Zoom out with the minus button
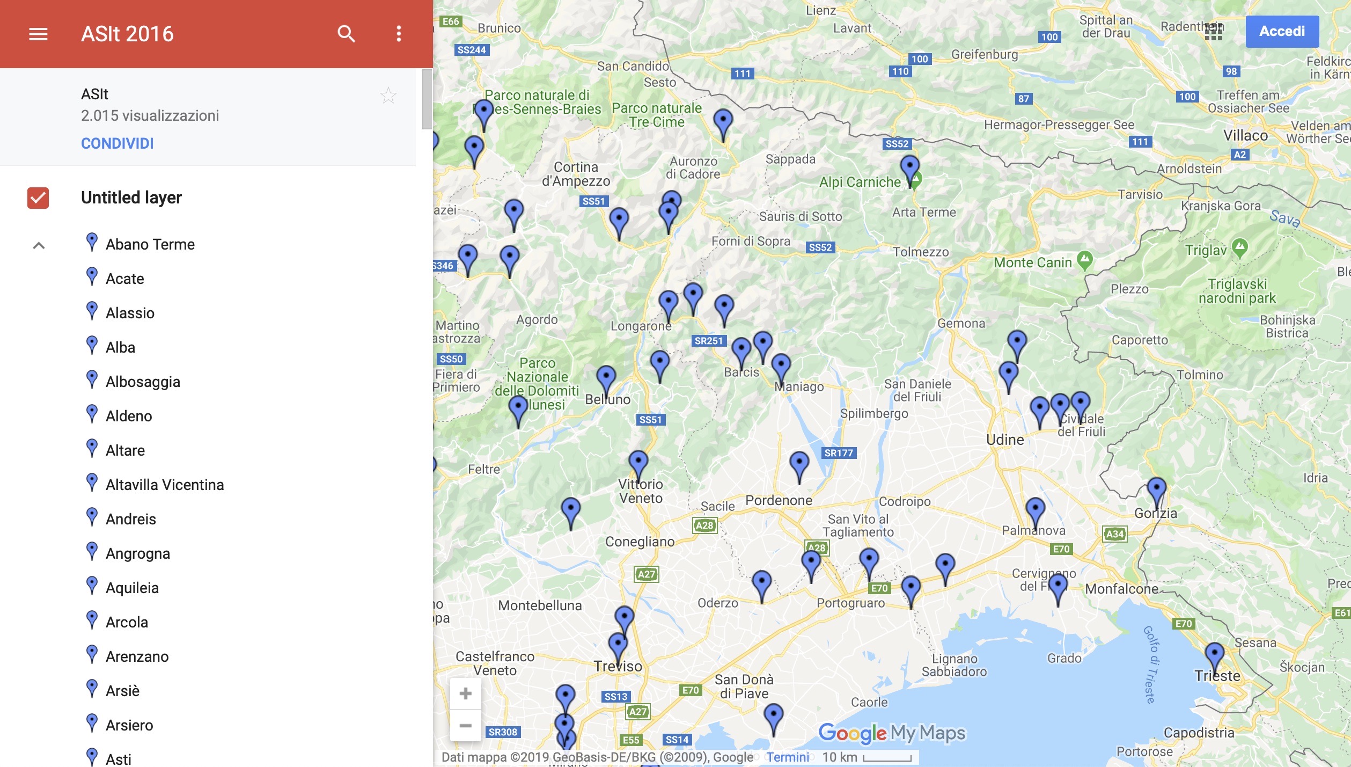 [465, 726]
